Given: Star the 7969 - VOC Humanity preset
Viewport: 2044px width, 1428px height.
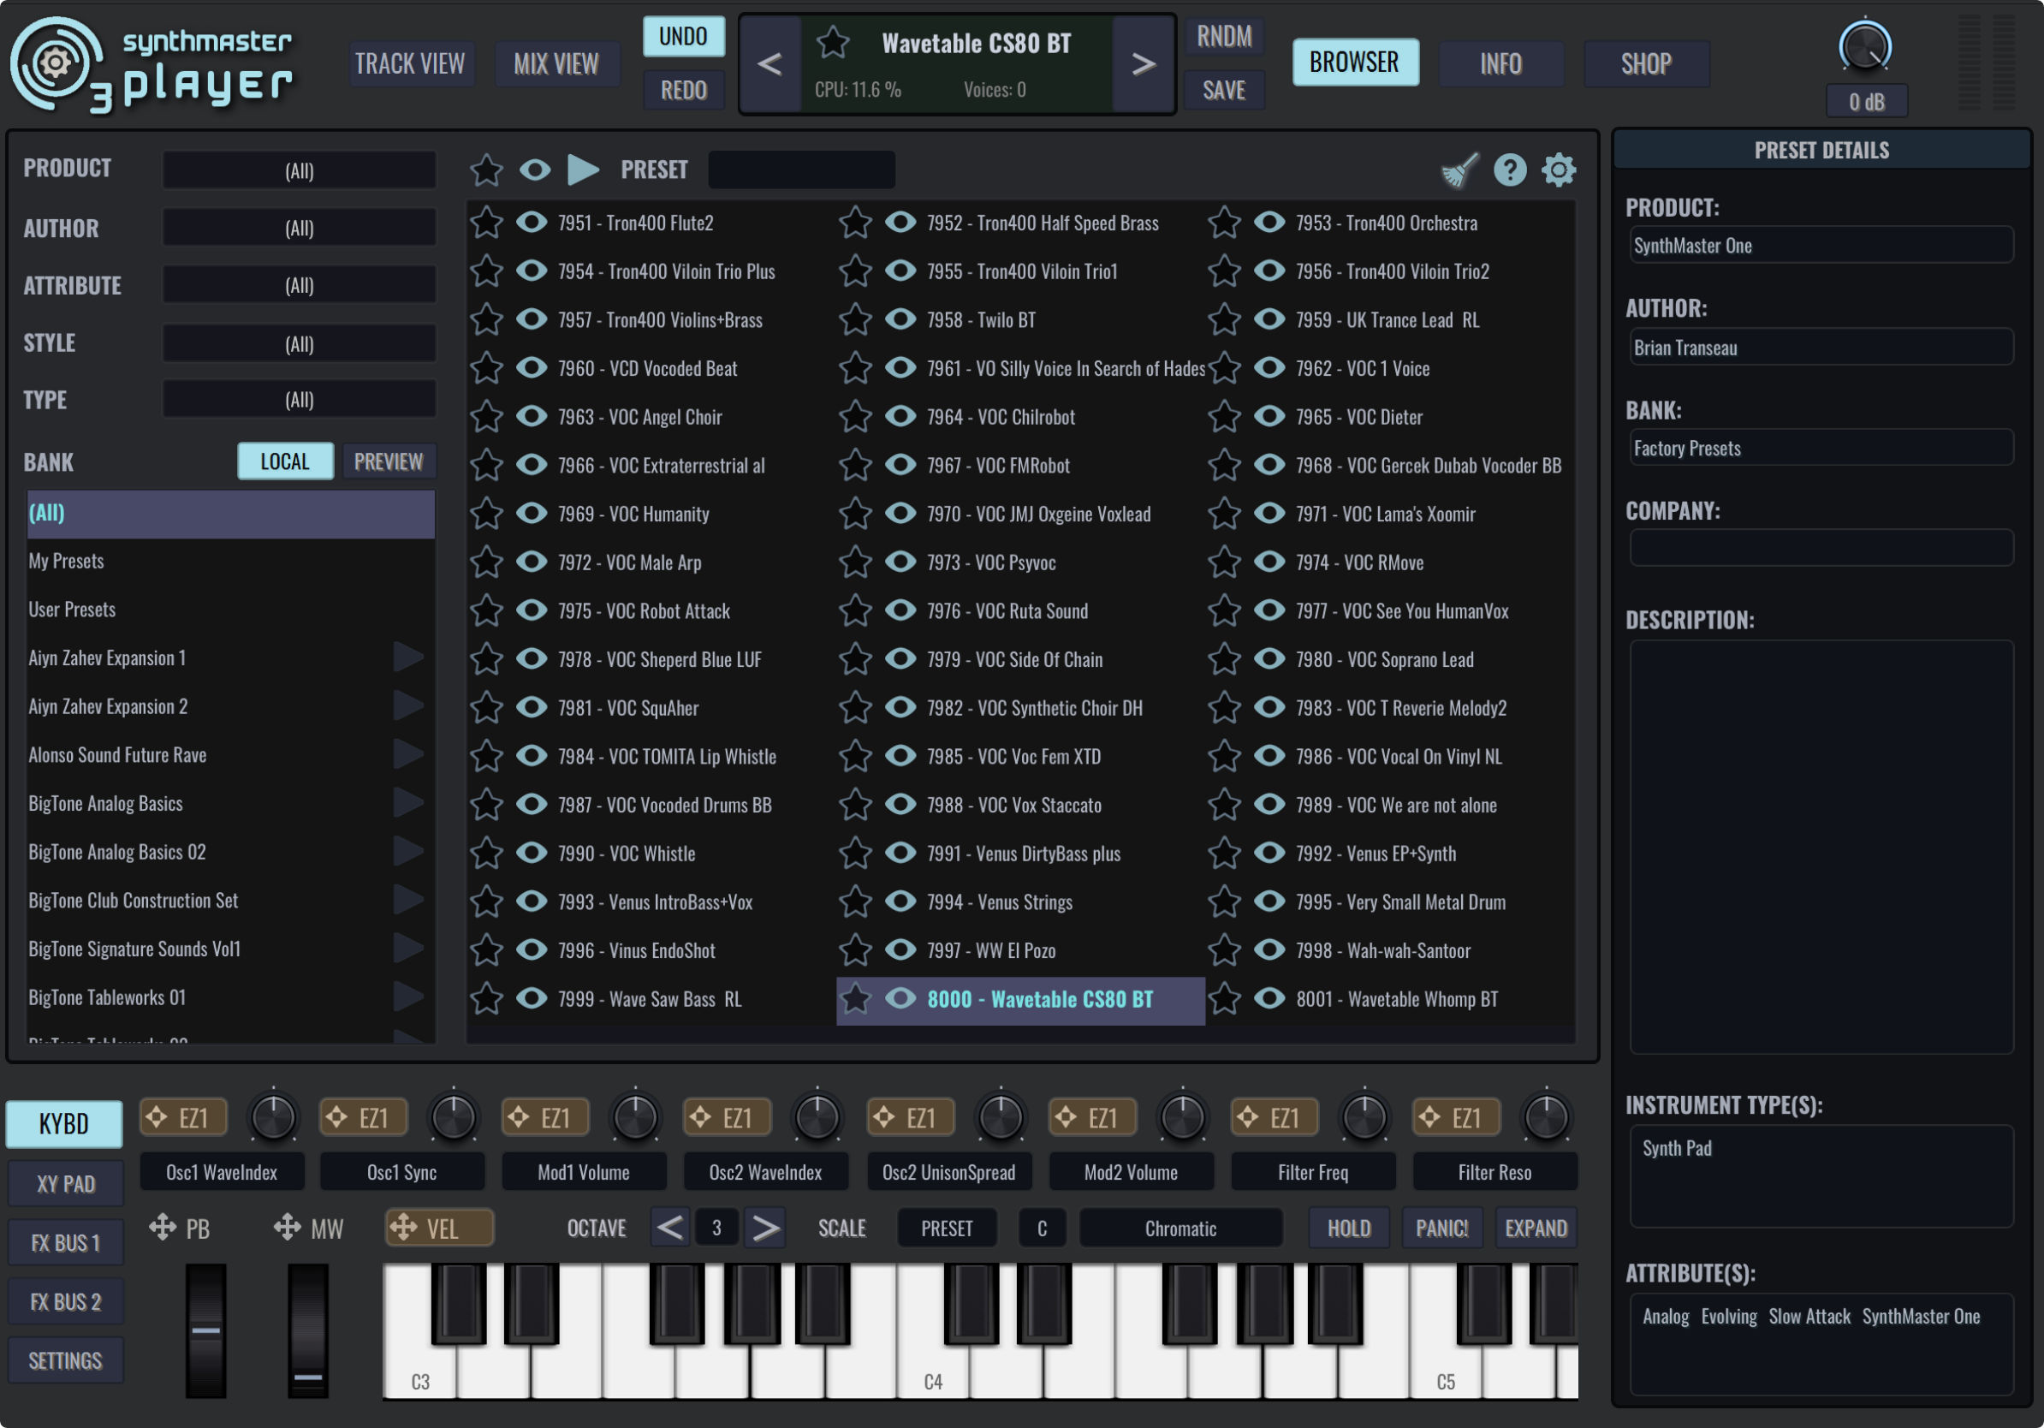Looking at the screenshot, I should click(x=487, y=514).
